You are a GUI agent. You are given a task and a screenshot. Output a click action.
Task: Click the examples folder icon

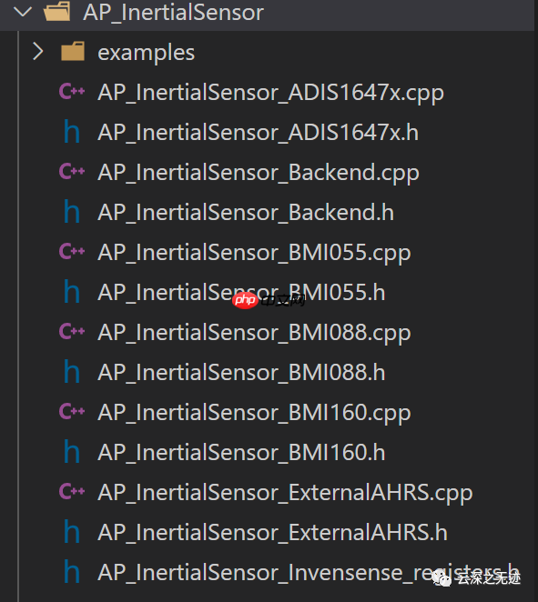(73, 52)
